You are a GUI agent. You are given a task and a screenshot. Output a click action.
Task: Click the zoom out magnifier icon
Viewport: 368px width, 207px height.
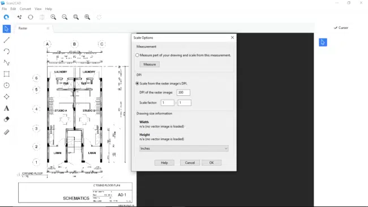(x=65, y=17)
